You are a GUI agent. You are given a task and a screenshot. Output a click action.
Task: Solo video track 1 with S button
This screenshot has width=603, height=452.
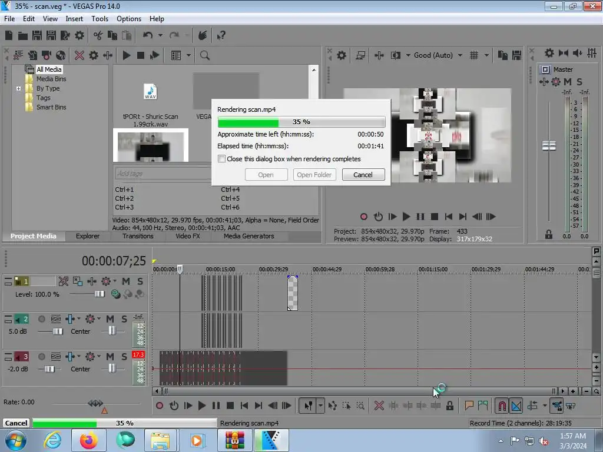point(140,281)
